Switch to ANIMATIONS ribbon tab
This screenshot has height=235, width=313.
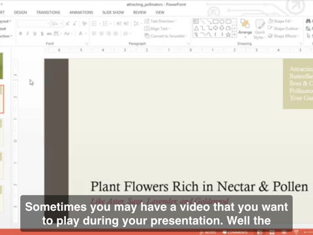tap(82, 12)
